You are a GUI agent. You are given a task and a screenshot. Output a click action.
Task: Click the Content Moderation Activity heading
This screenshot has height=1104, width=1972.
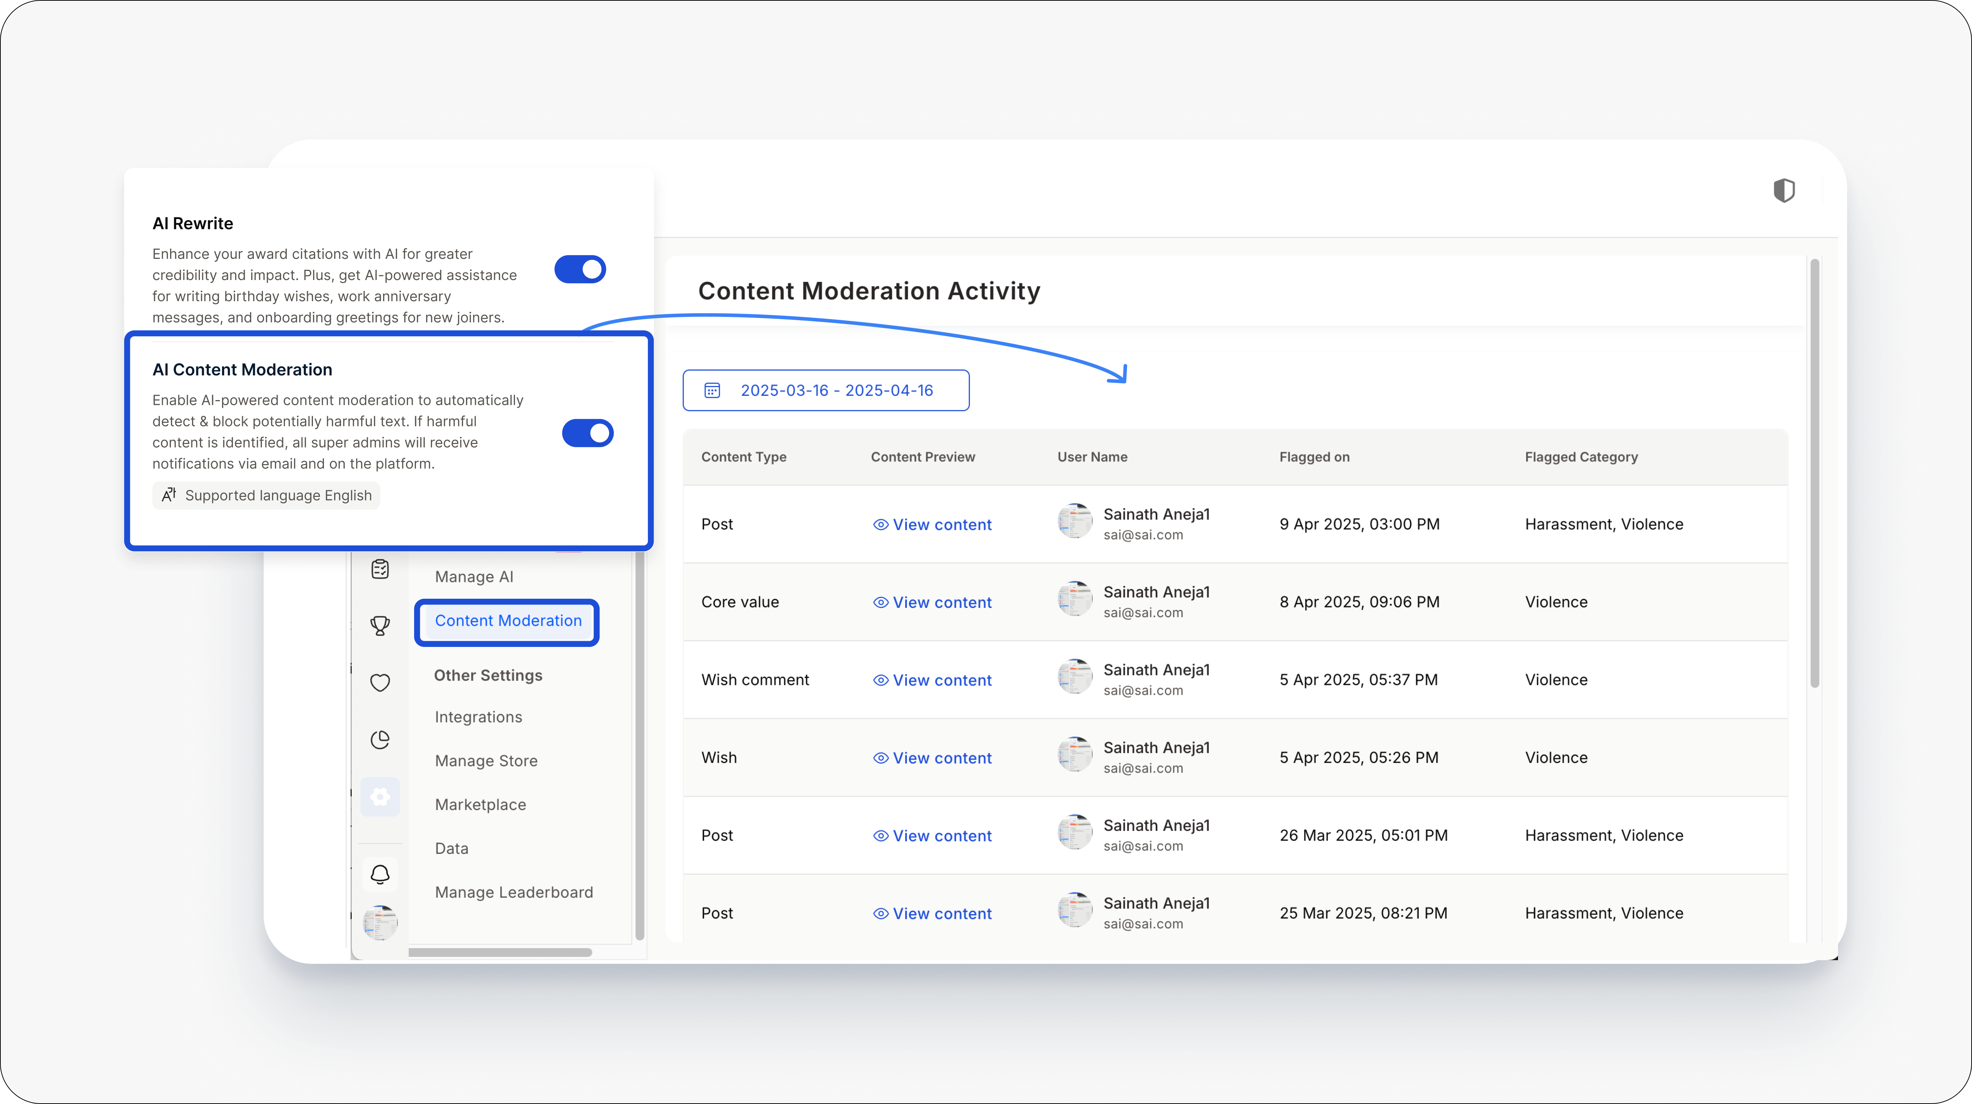pos(869,291)
